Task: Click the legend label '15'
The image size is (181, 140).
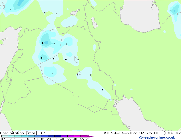Action: click(42, 139)
